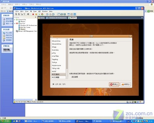Click the VMware Tools warning icon in status bar
154x123 pixels.
coord(14,102)
